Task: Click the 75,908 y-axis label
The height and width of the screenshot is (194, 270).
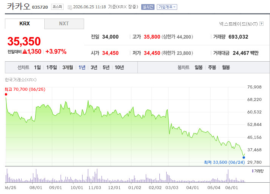Action: point(254,87)
